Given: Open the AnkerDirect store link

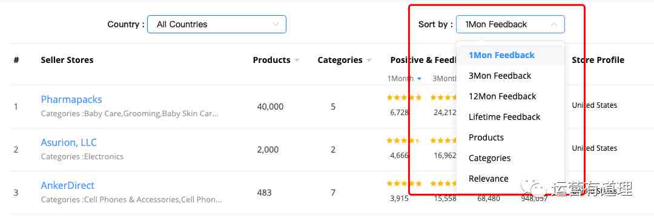Looking at the screenshot, I should [68, 185].
